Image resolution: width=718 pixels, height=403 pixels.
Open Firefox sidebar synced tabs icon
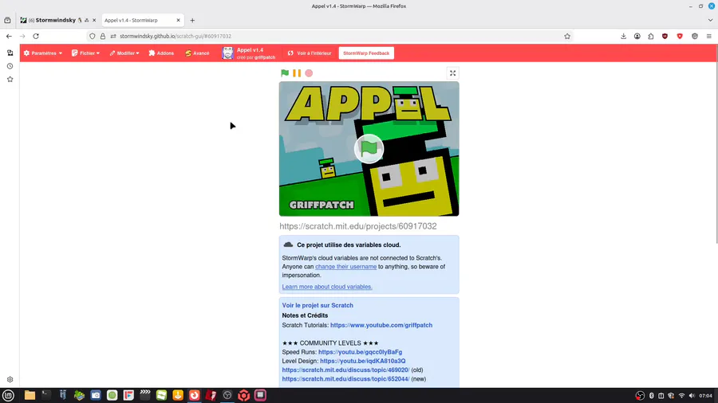point(10,53)
